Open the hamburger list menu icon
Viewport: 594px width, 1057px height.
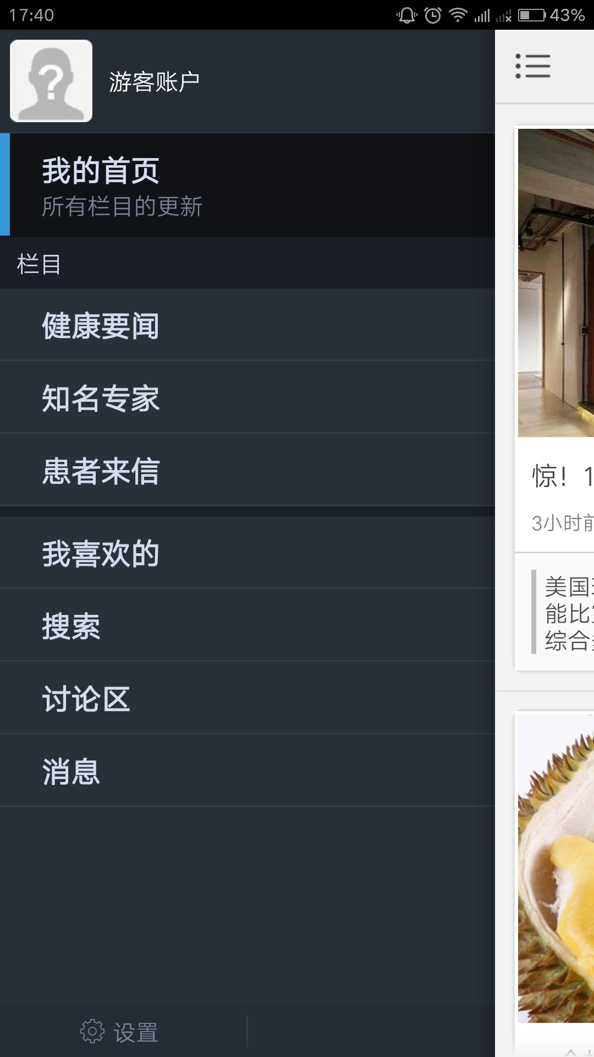pyautogui.click(x=532, y=66)
